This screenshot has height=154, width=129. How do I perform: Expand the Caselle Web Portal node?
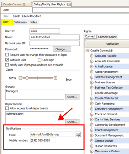point(92,98)
